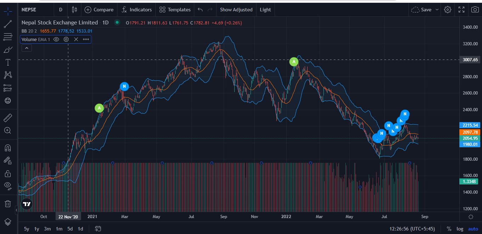Open the prediction and measurement tools

click(x=8, y=88)
